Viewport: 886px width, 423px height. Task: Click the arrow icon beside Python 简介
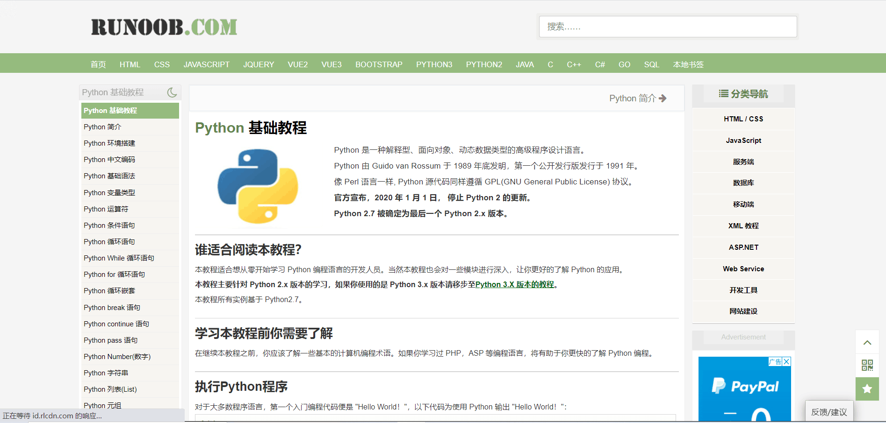[x=663, y=98]
